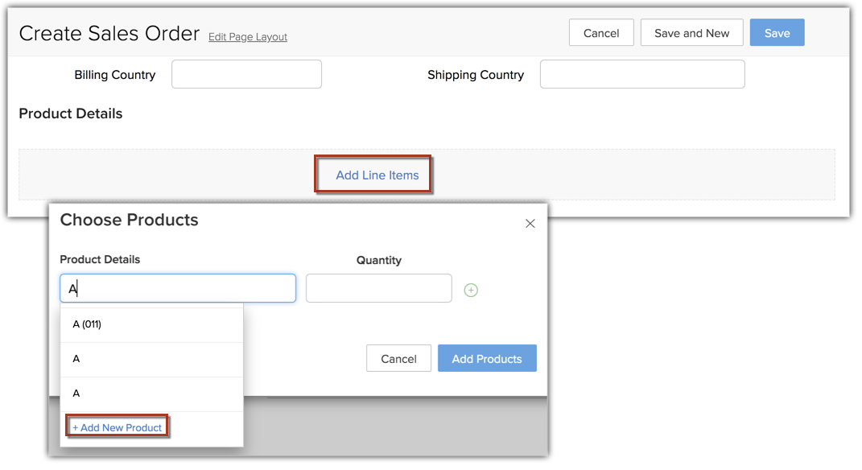The image size is (862, 470).
Task: Click the Shipping Country text field
Action: click(x=641, y=74)
